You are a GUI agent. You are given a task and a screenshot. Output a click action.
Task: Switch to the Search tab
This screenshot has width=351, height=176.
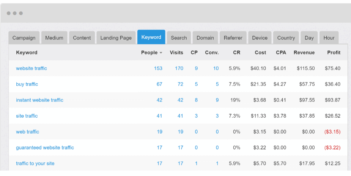179,38
